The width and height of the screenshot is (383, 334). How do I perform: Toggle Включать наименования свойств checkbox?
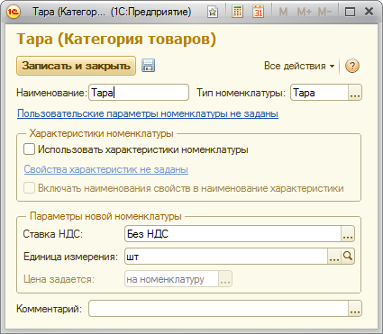29,188
